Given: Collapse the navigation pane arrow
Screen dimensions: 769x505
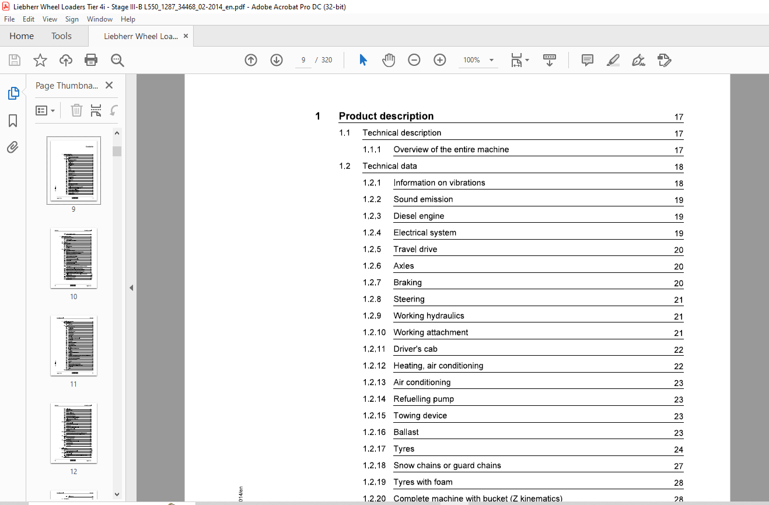Looking at the screenshot, I should (x=131, y=287).
